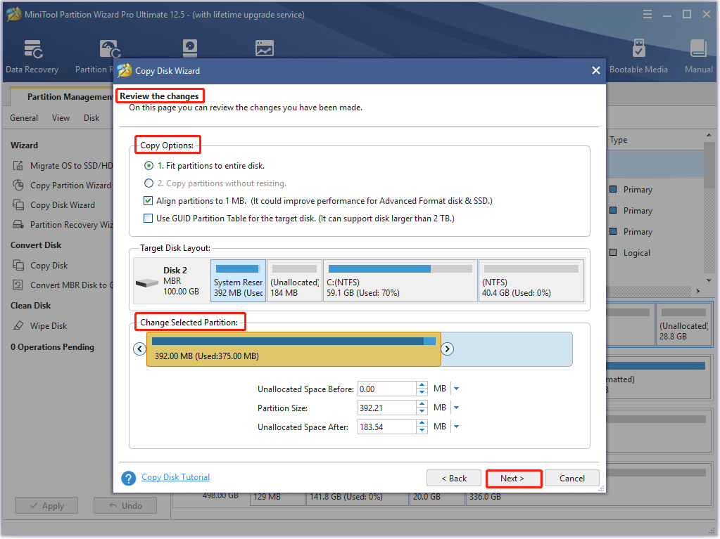Click right arrow handle of selected partition
This screenshot has width=720, height=539.
[447, 349]
